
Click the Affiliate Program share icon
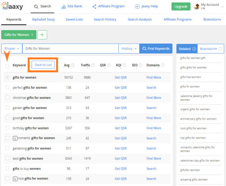(x=94, y=7)
